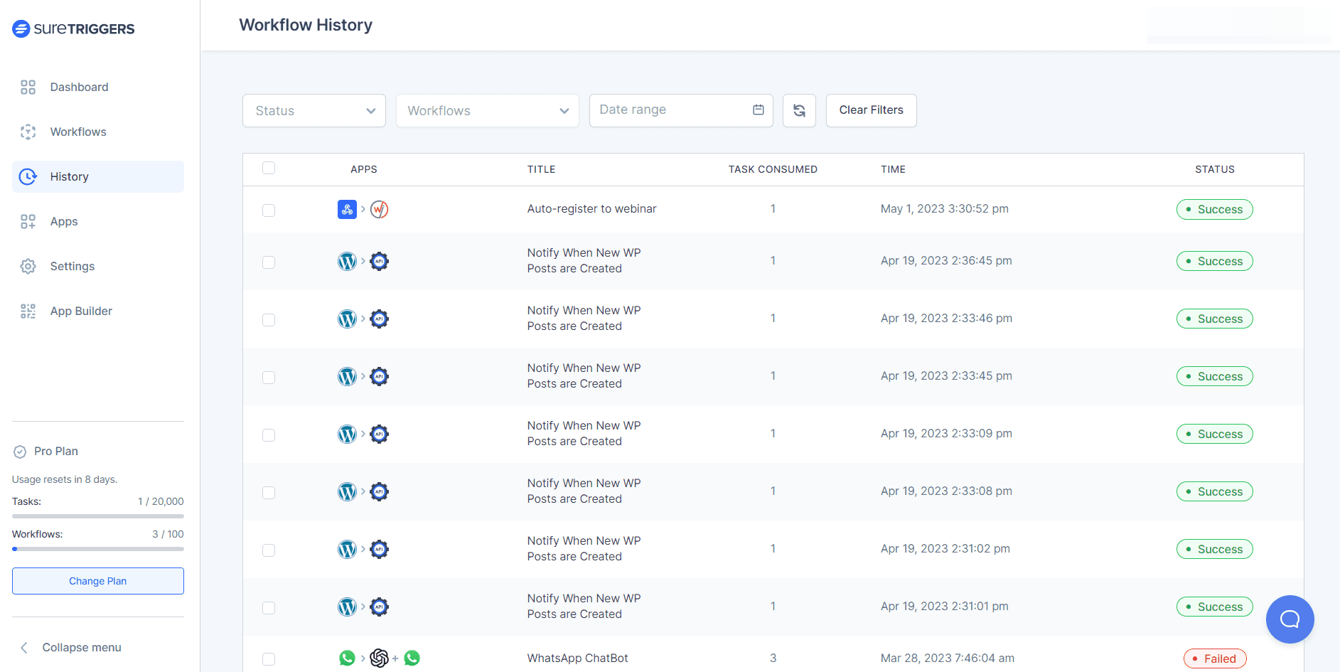Viewport: 1340px width, 672px height.
Task: Click the OpenAI icon in WhatsApp ChatBot row
Action: tap(379, 658)
